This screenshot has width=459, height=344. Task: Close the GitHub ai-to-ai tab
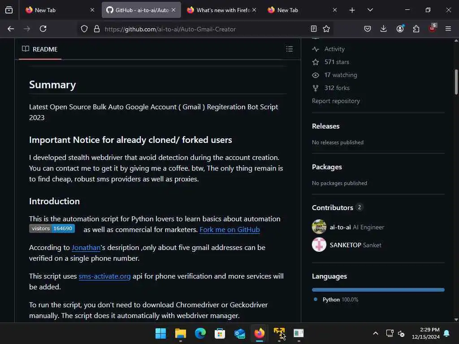[x=173, y=10]
